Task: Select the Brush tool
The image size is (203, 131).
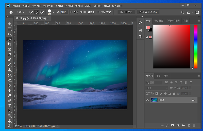Action: (9, 65)
